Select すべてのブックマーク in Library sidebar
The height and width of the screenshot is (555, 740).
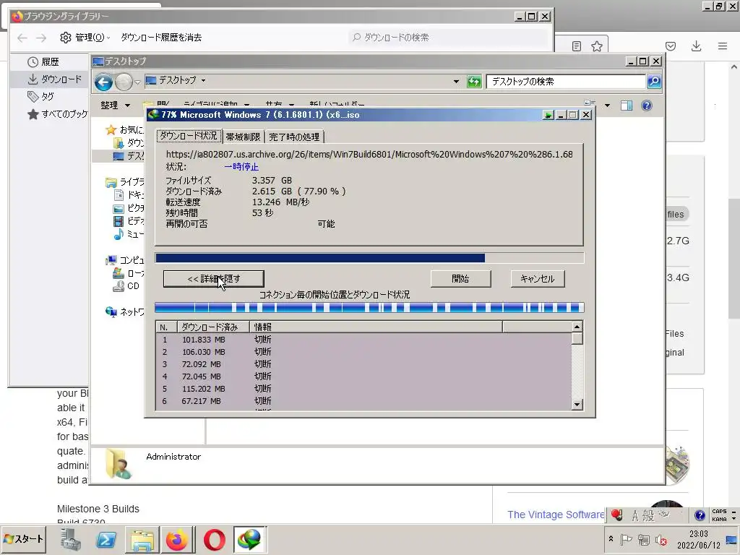[58, 113]
